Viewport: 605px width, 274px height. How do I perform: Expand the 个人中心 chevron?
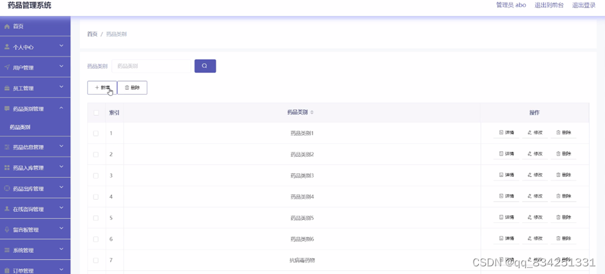click(61, 46)
